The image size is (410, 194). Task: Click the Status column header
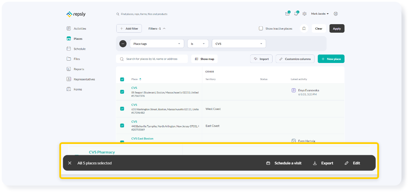[x=264, y=79]
